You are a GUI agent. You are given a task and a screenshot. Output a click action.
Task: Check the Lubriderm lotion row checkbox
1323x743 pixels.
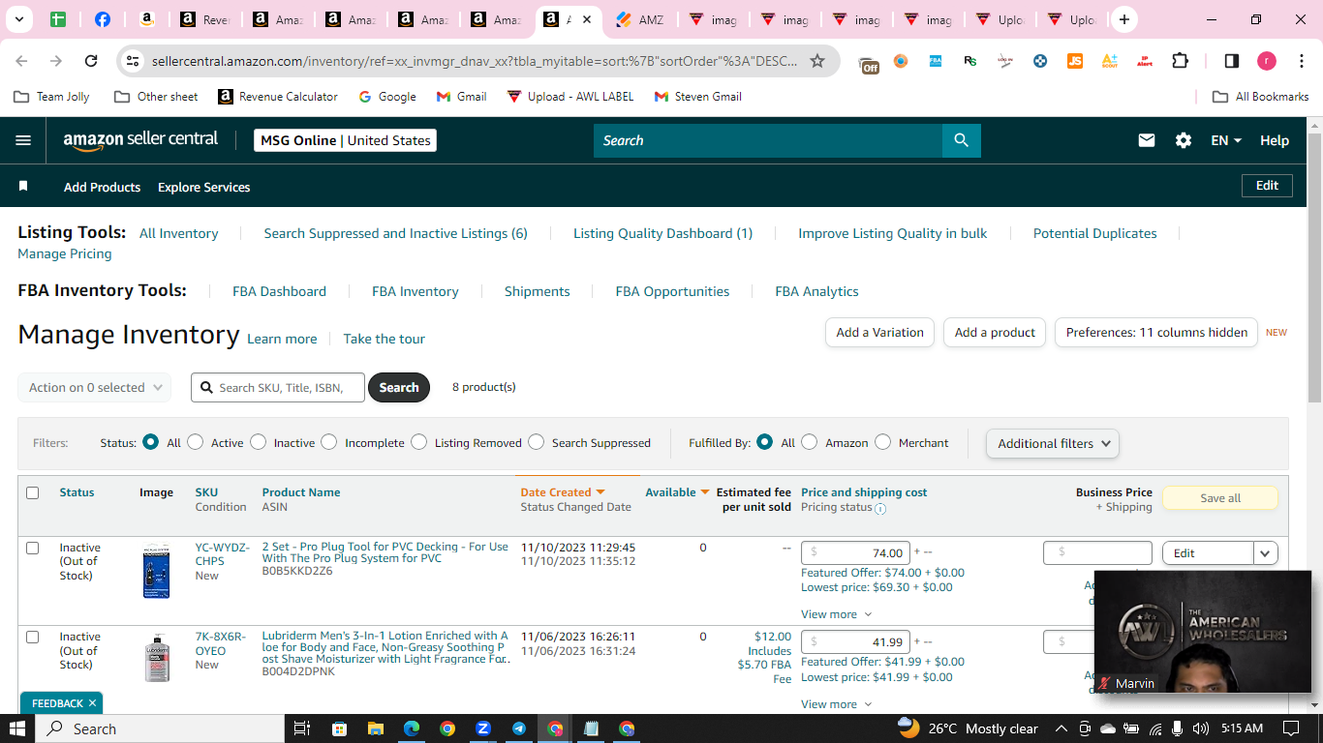[32, 637]
